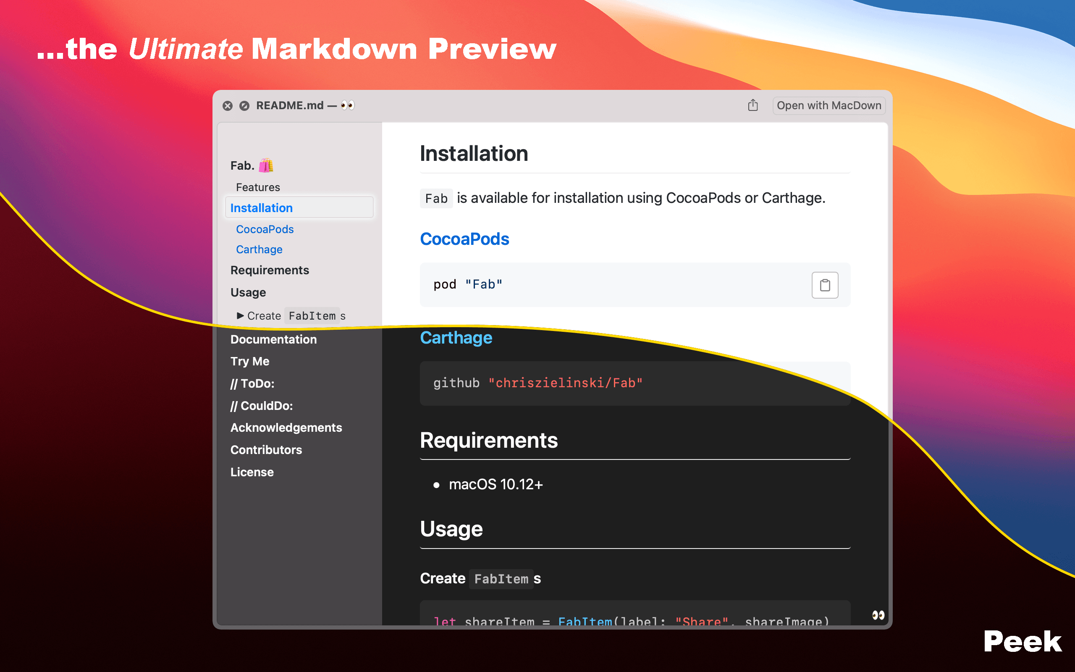Open Documentation section from sidebar
Viewport: 1075px width, 672px height.
(x=274, y=339)
